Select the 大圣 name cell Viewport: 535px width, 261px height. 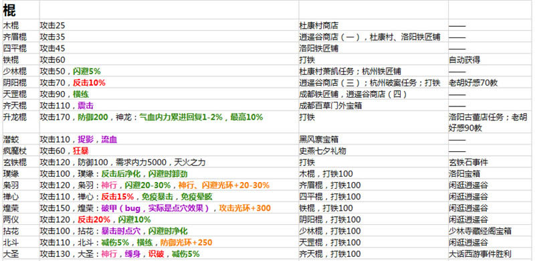[x=21, y=254]
